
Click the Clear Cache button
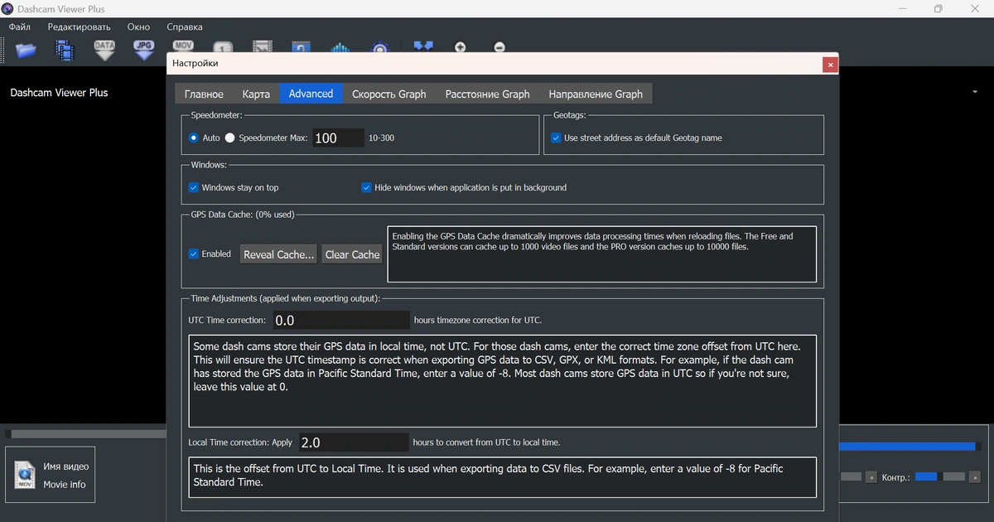pos(352,254)
